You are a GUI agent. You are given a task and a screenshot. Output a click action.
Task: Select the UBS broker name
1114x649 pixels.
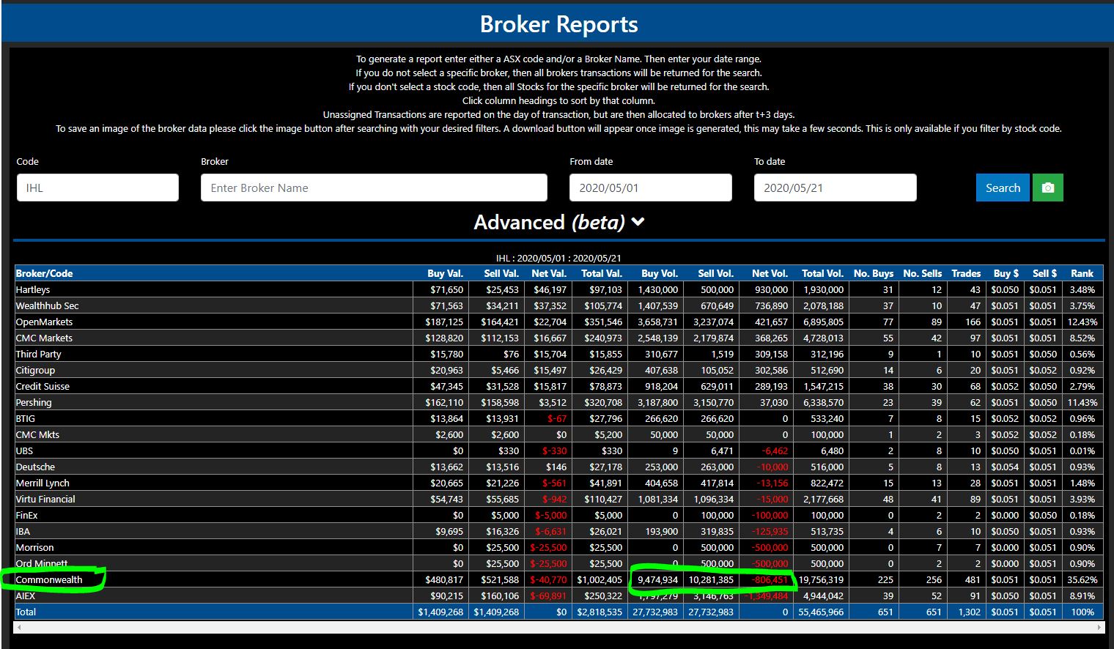(x=24, y=450)
